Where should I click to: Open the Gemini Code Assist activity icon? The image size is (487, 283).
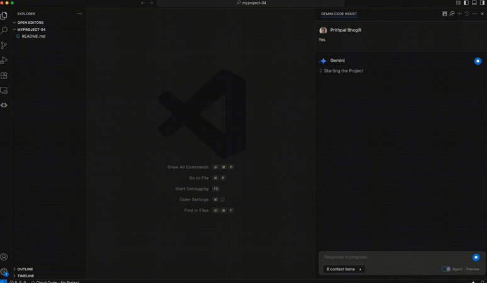pyautogui.click(x=4, y=105)
